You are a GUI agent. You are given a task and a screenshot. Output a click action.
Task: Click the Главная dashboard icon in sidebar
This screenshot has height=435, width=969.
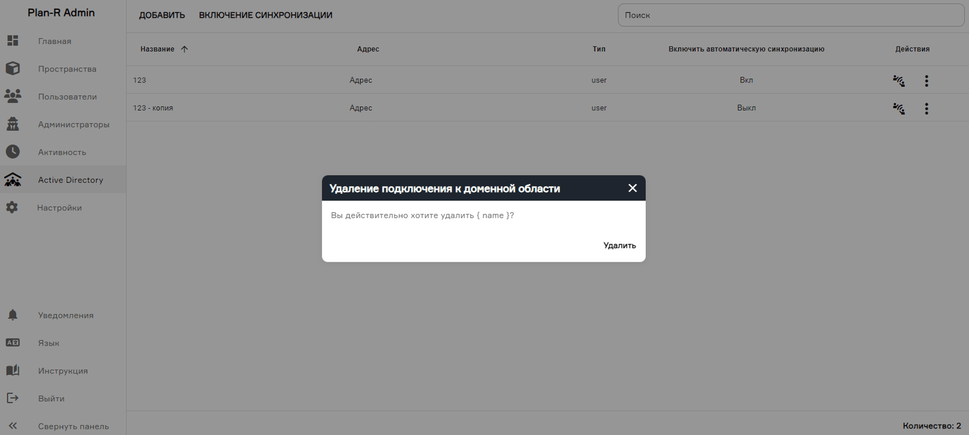[13, 41]
